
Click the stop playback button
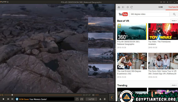(3, 99)
